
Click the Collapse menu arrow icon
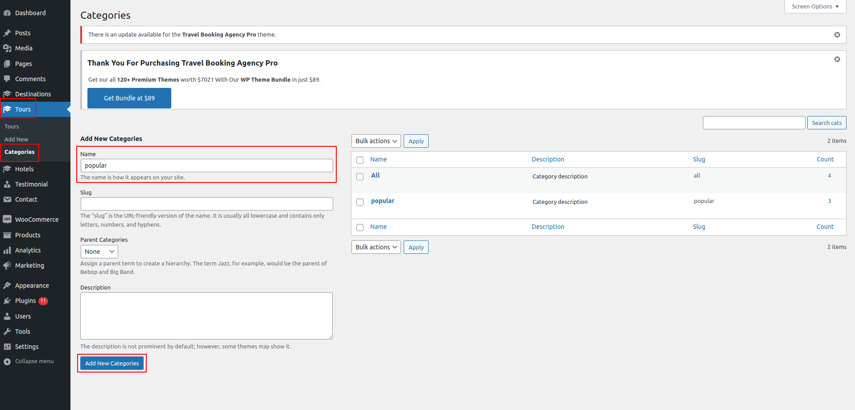point(7,362)
